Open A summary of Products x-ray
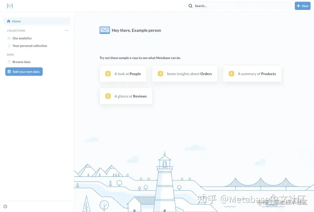The image size is (314, 212). [x=252, y=74]
